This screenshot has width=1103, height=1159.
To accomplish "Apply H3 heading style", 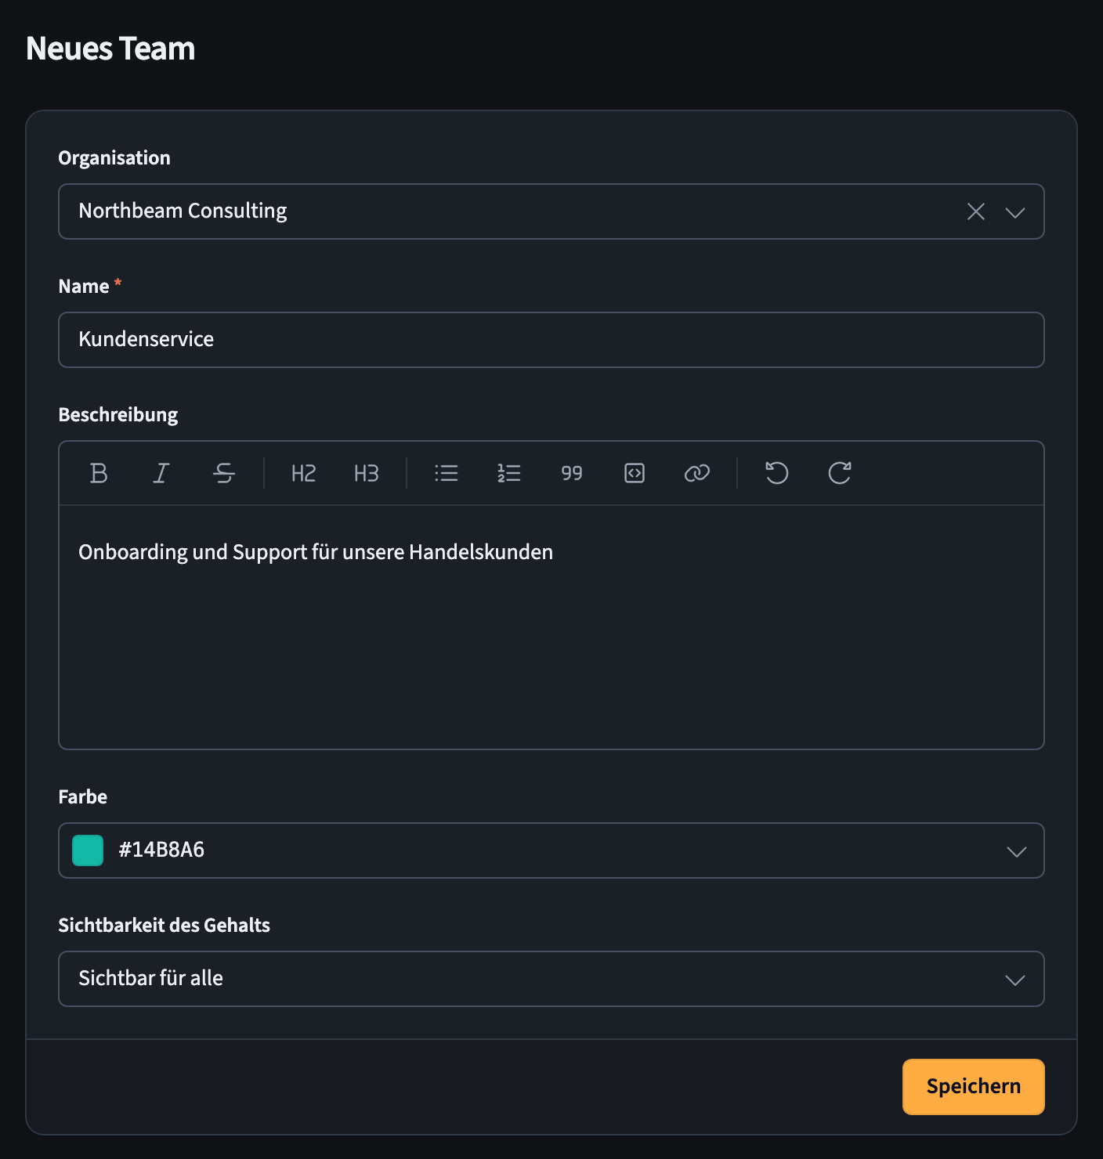I will point(367,473).
